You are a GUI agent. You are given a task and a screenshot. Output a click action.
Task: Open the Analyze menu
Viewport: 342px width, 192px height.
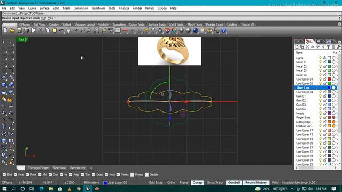pos(123,9)
